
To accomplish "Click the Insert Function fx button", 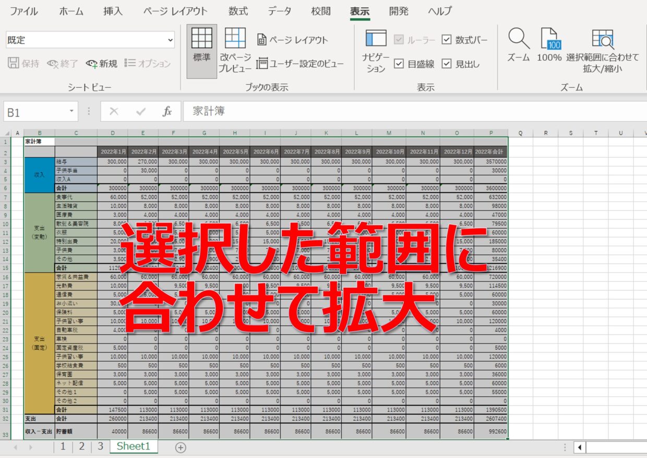I will (x=167, y=112).
